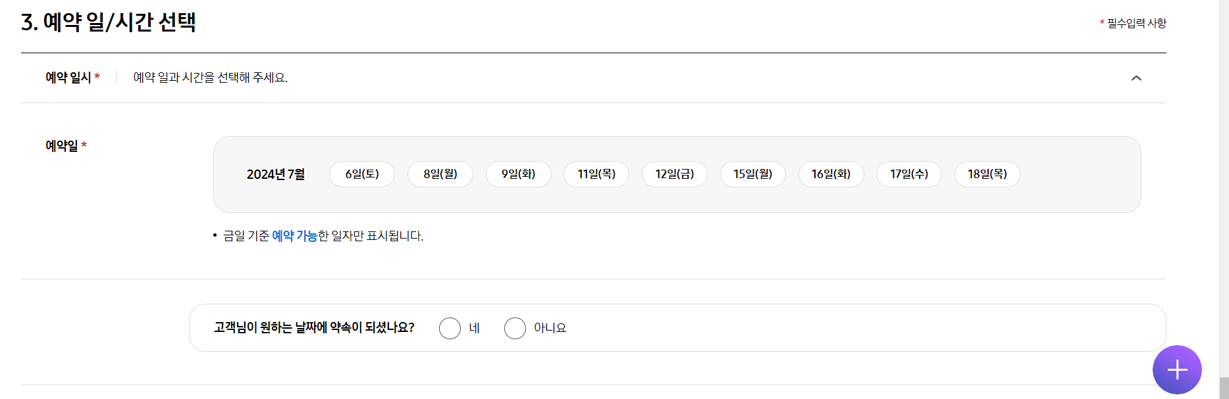This screenshot has height=399, width=1229.
Task: Click the 예약 가능 blue text
Action: (294, 236)
